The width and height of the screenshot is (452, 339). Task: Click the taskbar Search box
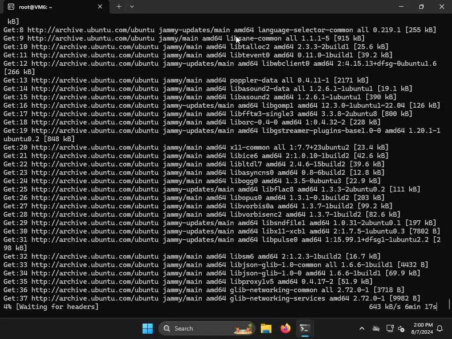(x=207, y=328)
